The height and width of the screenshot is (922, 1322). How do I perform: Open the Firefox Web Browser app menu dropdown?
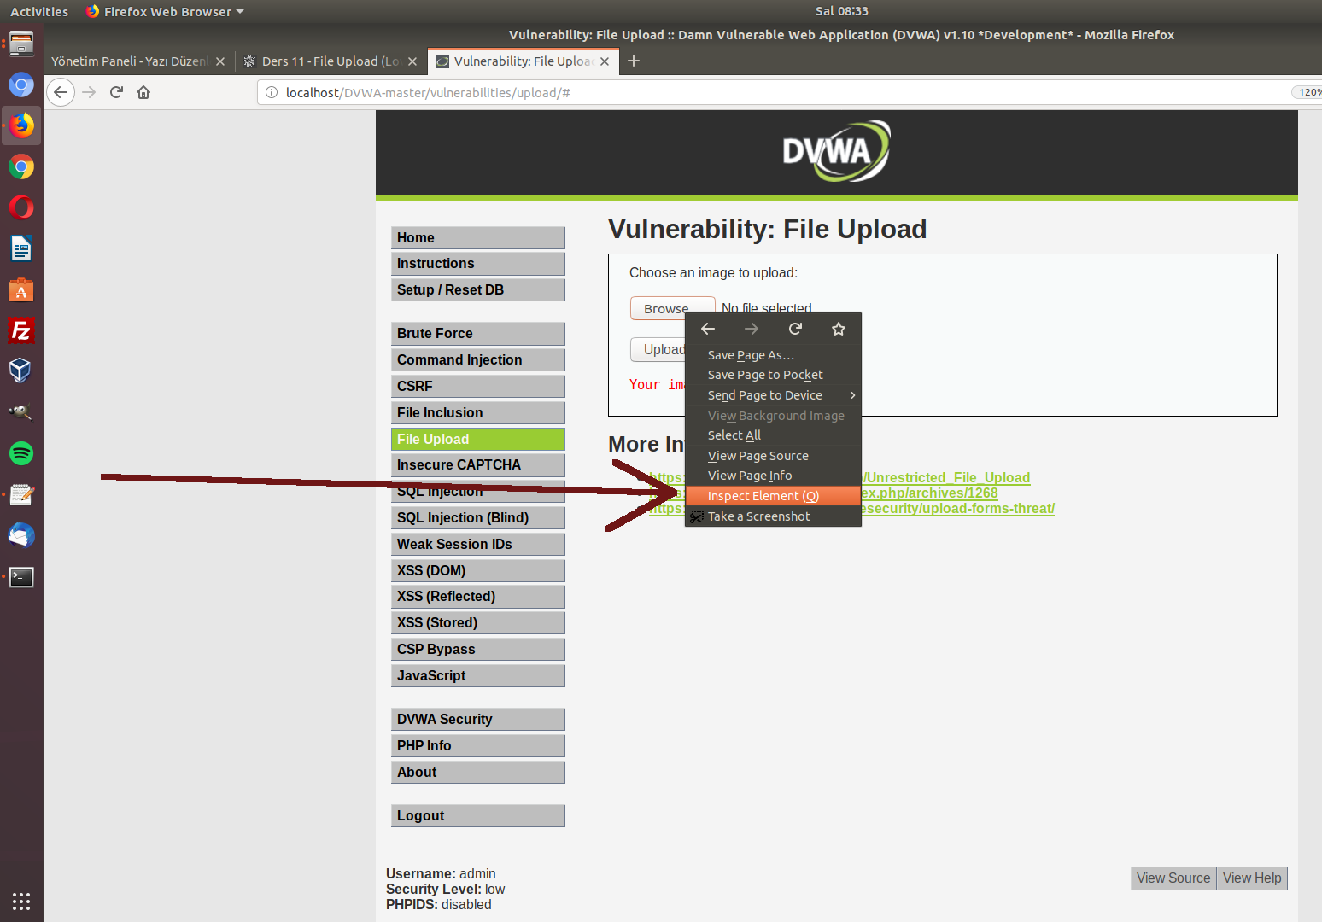165,11
